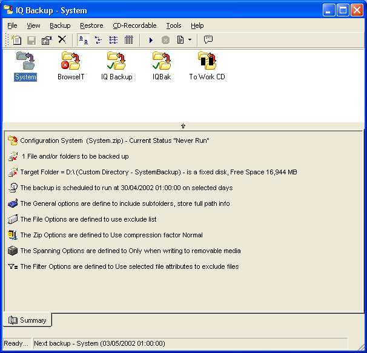Delete configuration with the X icon

click(x=62, y=39)
